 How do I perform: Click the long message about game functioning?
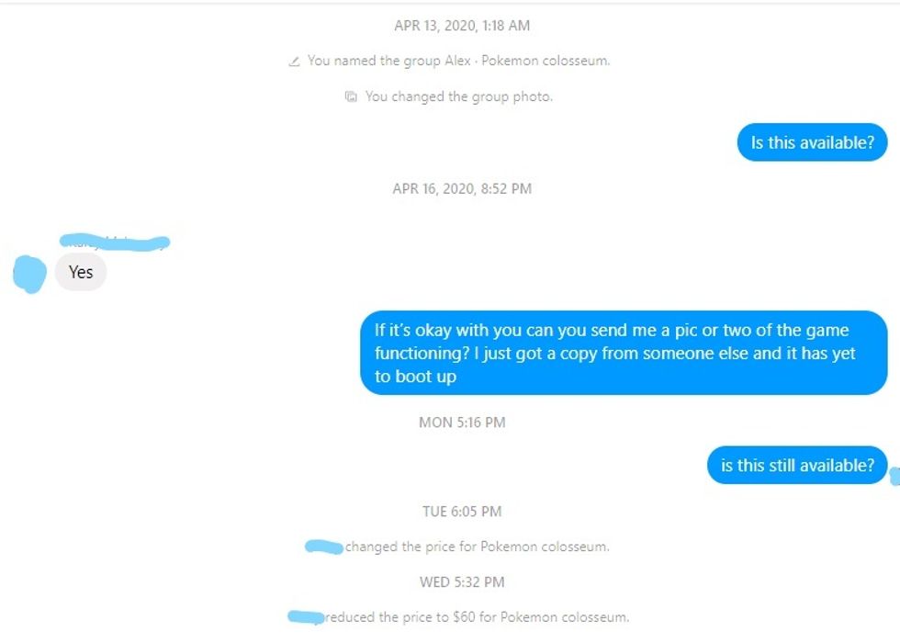[x=624, y=353]
